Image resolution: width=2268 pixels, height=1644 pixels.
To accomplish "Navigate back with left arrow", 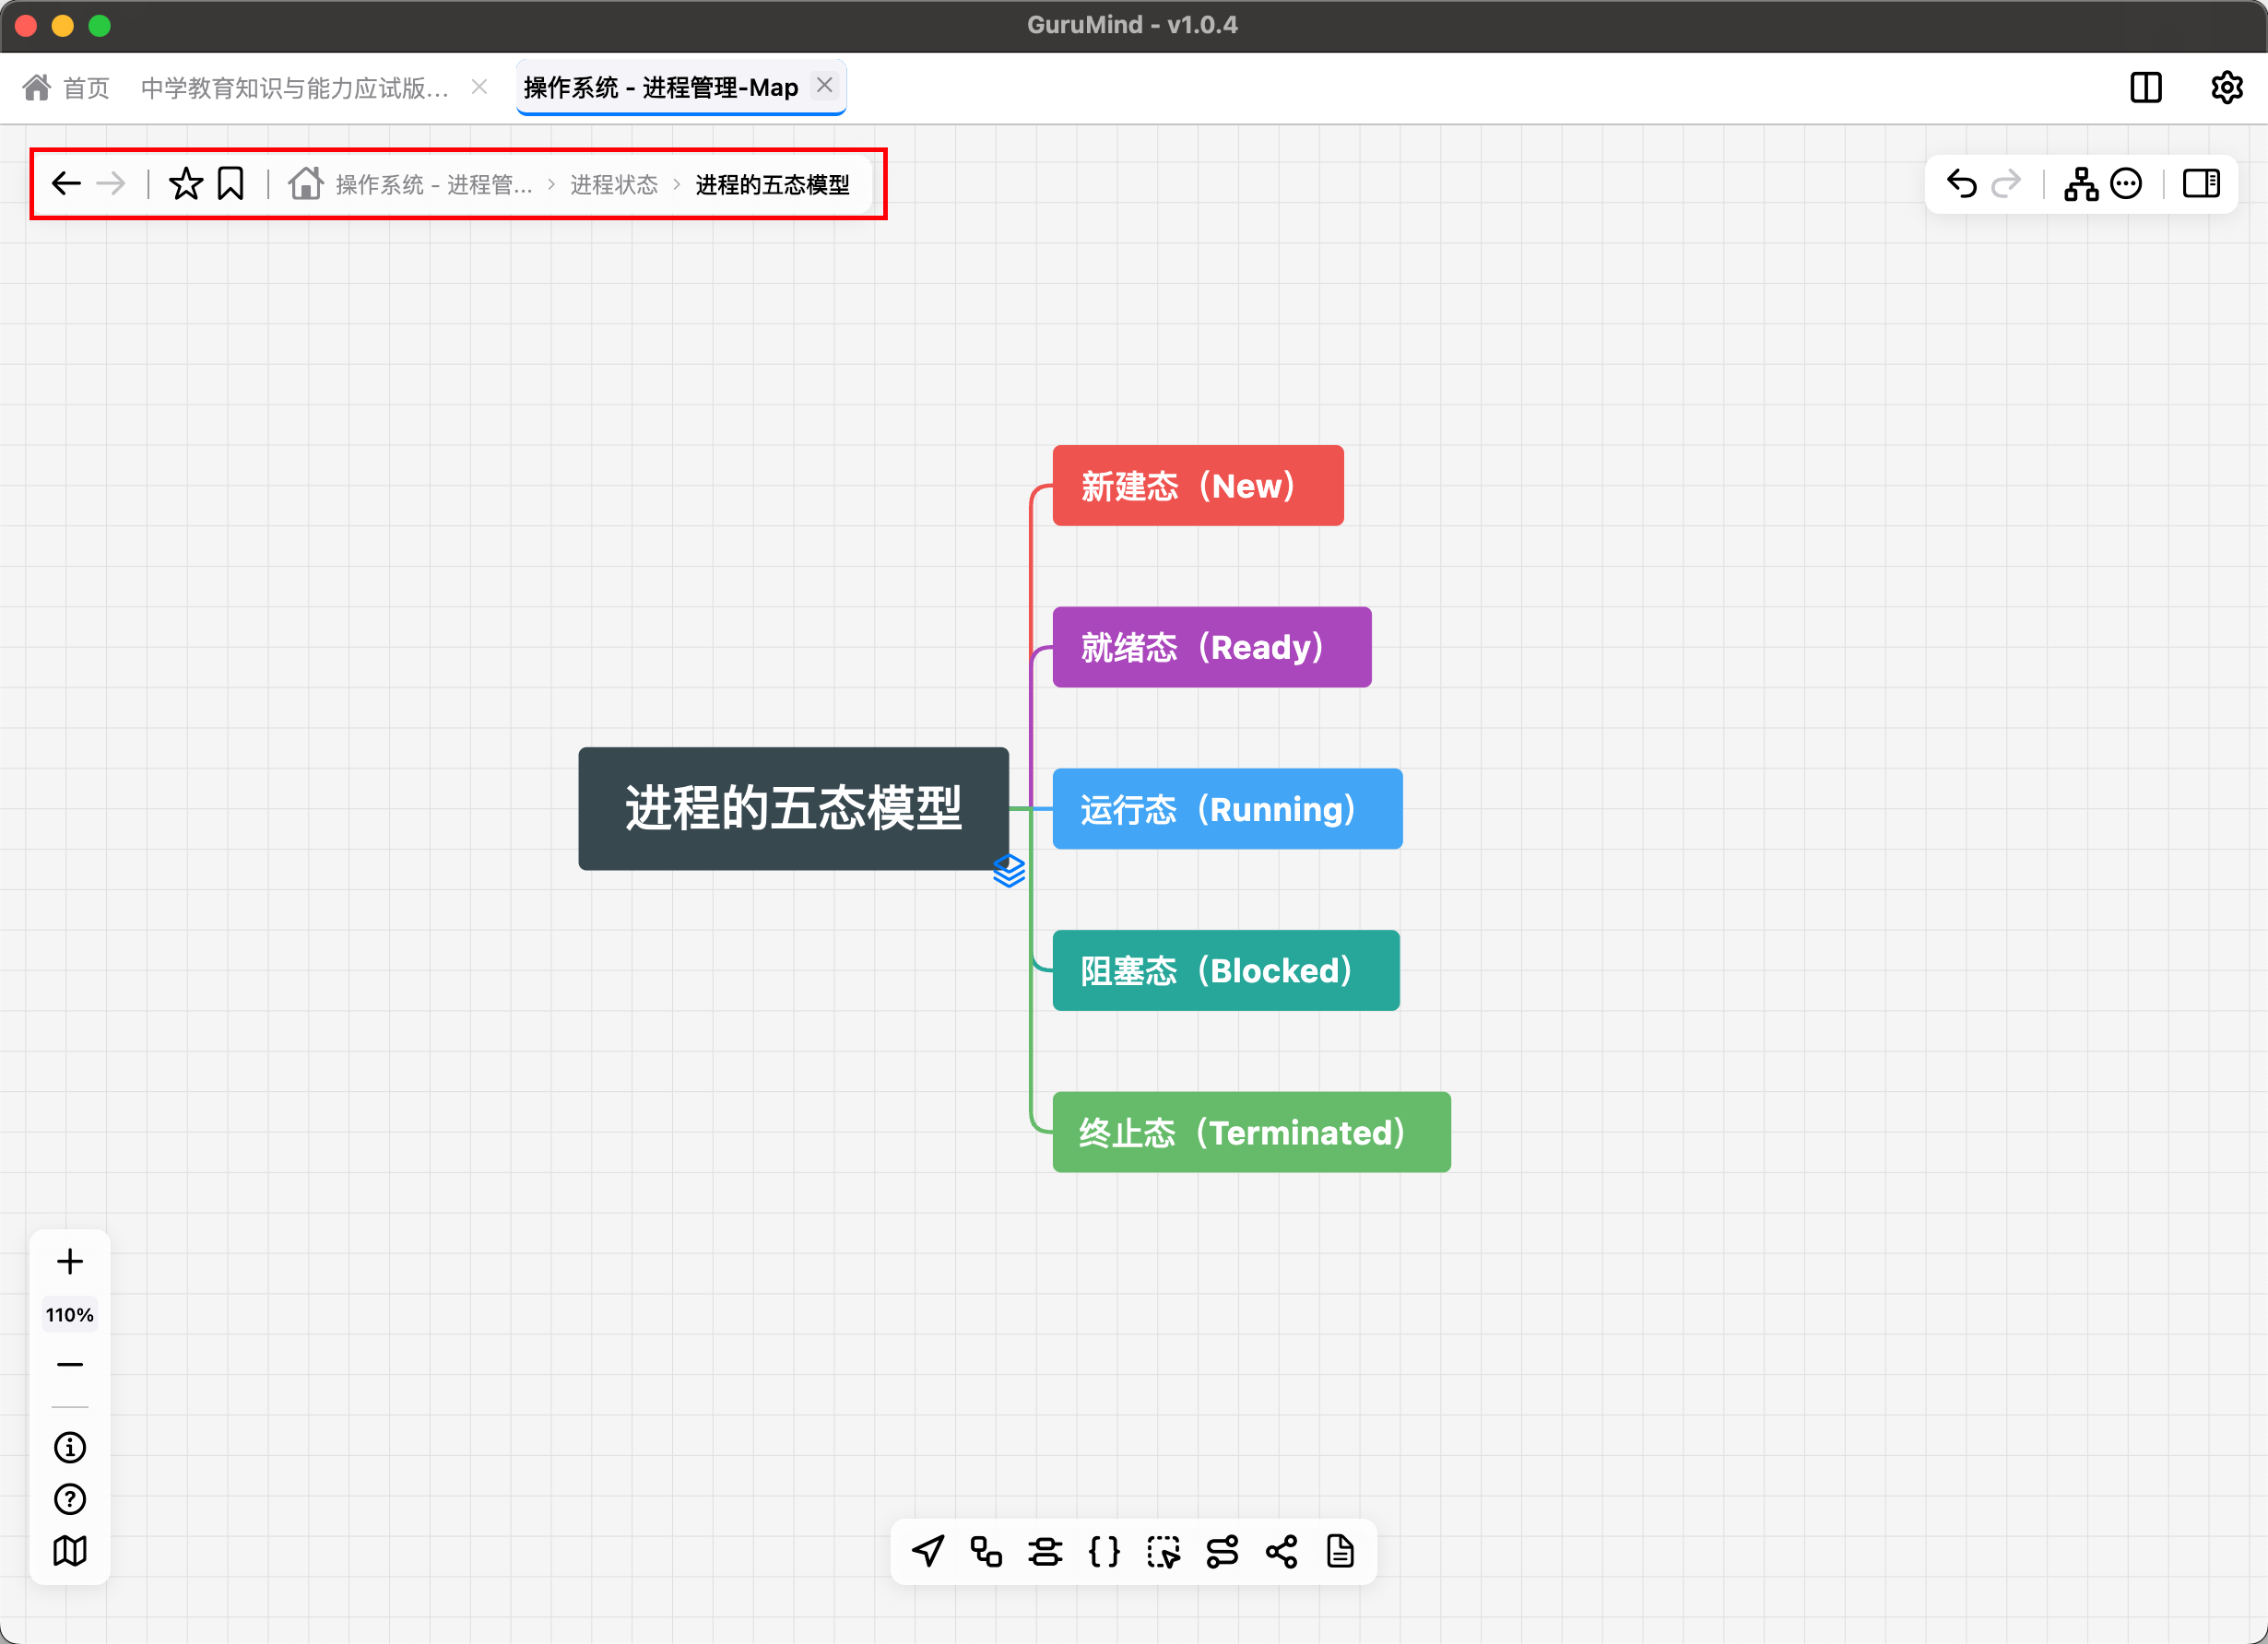I will point(67,184).
